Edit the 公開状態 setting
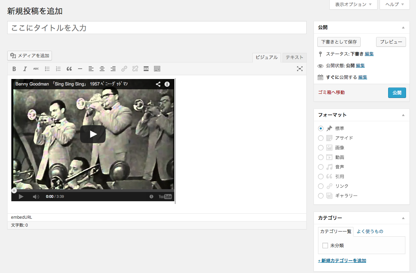The height and width of the screenshot is (273, 416). pyautogui.click(x=360, y=66)
